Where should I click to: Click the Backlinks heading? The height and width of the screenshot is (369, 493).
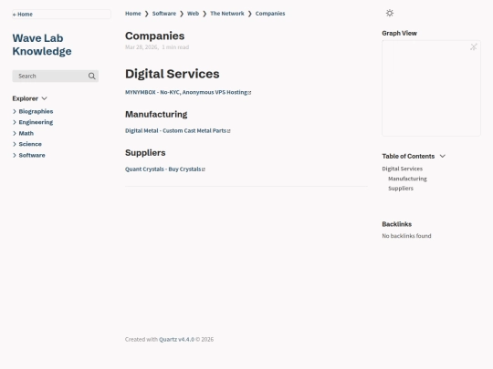click(x=397, y=224)
